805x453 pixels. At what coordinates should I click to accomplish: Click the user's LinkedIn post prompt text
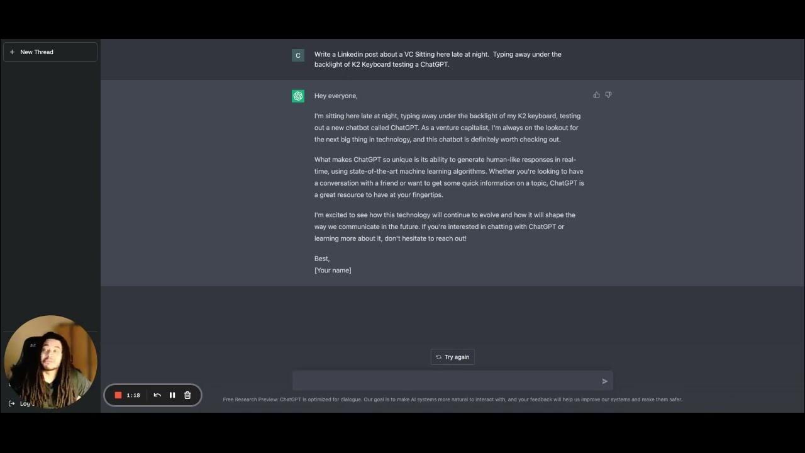[438, 59]
